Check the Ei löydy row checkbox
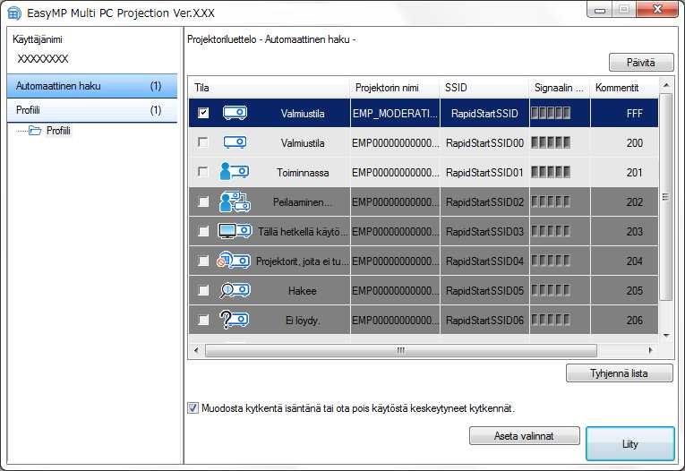This screenshot has height=471, width=685. [x=203, y=320]
